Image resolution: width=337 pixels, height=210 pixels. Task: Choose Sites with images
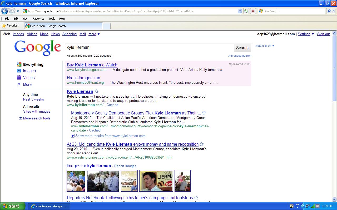(x=37, y=111)
